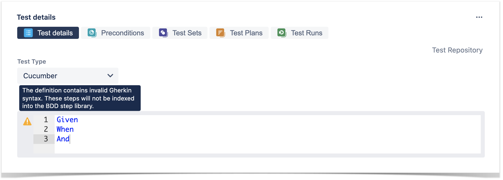Open the three-dot more actions menu

[x=479, y=17]
